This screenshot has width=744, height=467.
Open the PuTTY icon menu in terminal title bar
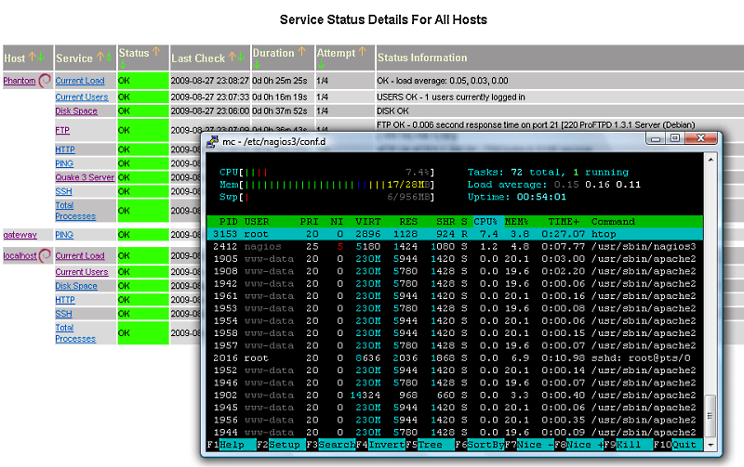click(x=212, y=141)
